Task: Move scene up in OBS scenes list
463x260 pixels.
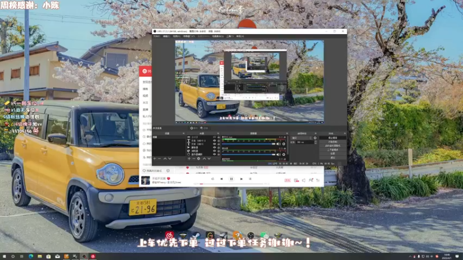Action: tap(165, 158)
